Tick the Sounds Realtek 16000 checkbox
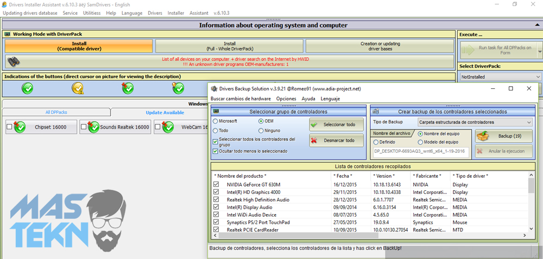 click(84, 127)
